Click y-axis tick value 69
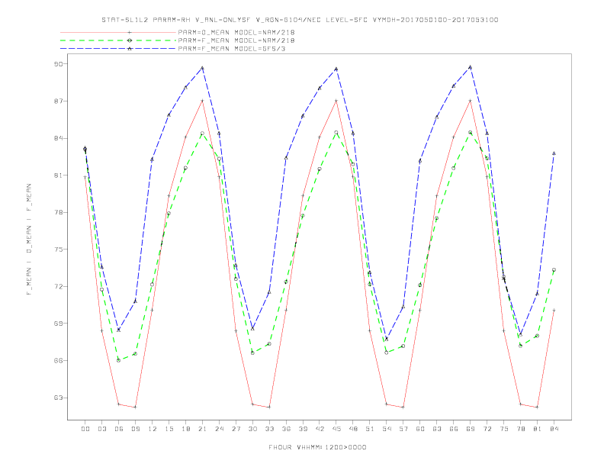The height and width of the screenshot is (467, 604). pos(58,324)
